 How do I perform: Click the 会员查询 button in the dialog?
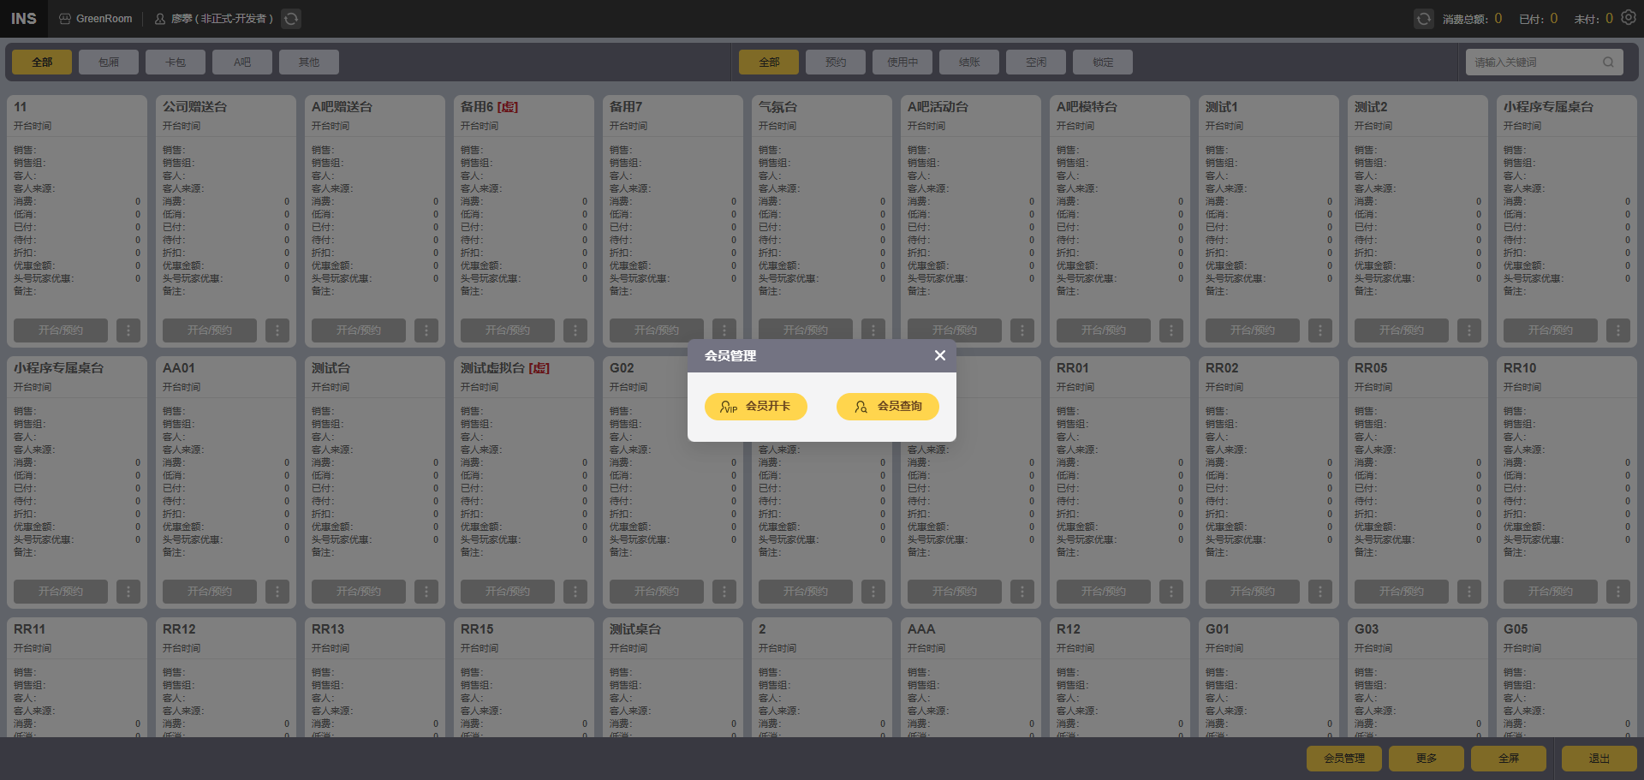pyautogui.click(x=887, y=406)
